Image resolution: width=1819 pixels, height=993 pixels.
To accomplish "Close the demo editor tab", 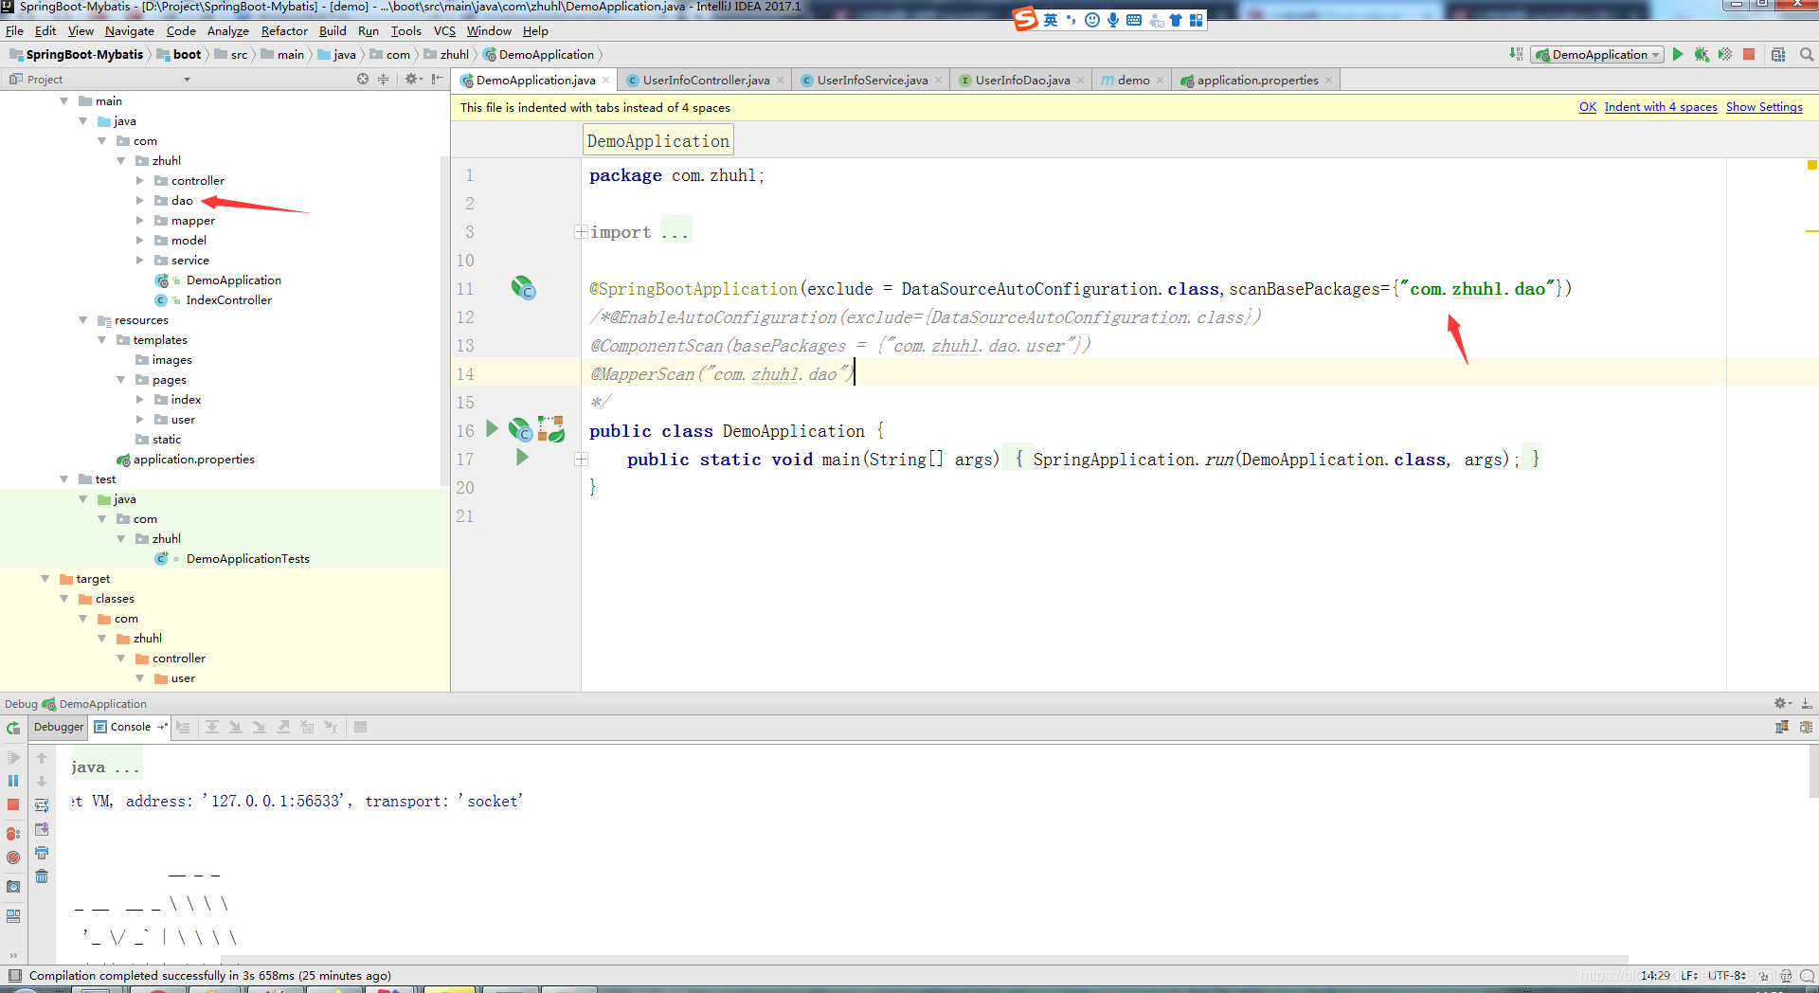I will pos(1160,81).
